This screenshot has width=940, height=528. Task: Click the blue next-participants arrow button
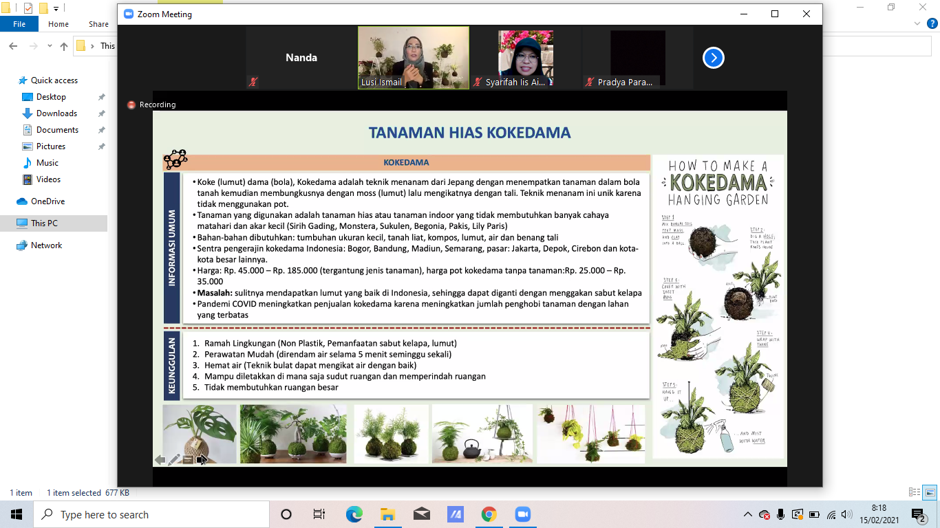pyautogui.click(x=713, y=58)
